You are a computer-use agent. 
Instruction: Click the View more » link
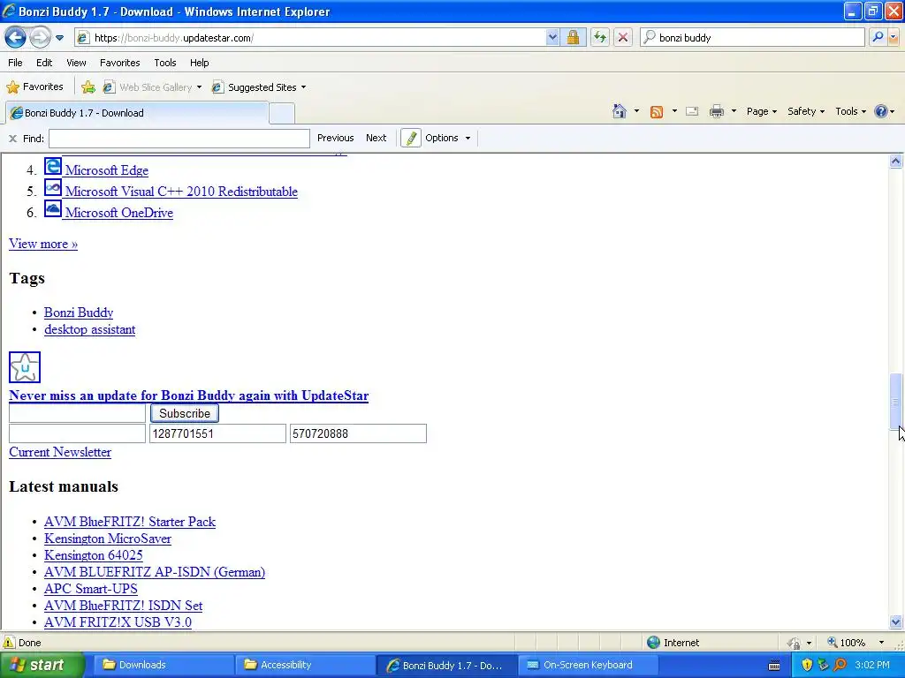tap(43, 244)
